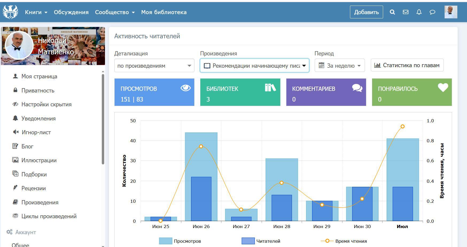The height and width of the screenshot is (247, 467).
Task: Click the eye icon on Просмотров card
Action: [185, 88]
